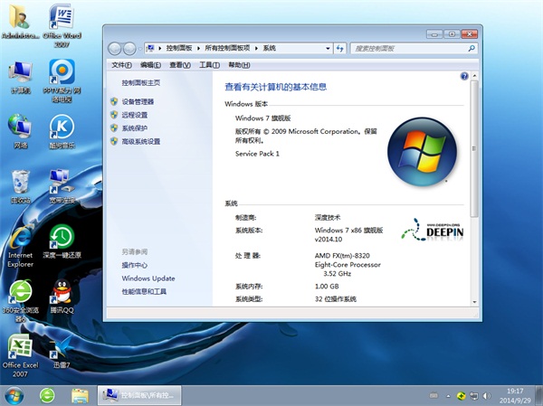Image resolution: width=543 pixels, height=406 pixels.
Task: Launch Office Word 2007 desktop shortcut
Action: click(x=62, y=25)
